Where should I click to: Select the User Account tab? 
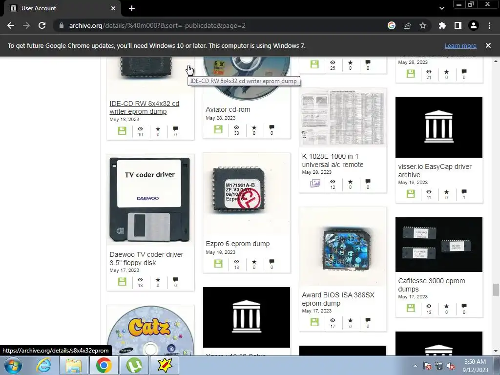[62, 8]
